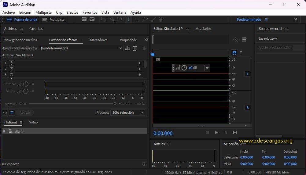This screenshot has height=175, width=306.
Task: Click the Aplicar button
Action: 25,112
